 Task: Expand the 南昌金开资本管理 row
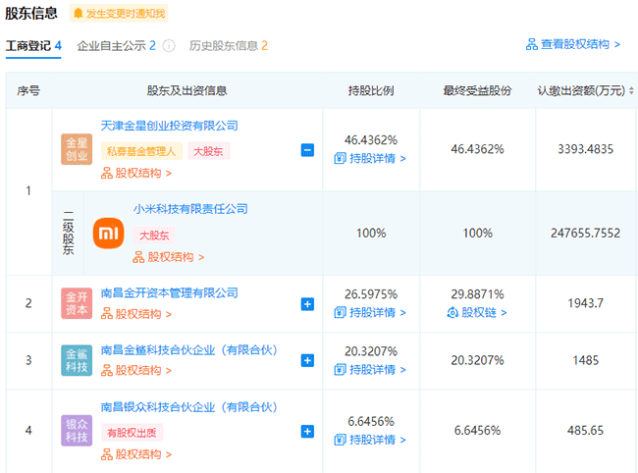point(307,304)
